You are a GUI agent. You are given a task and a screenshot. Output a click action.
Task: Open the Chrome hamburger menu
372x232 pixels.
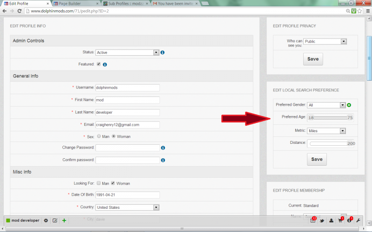(x=368, y=11)
